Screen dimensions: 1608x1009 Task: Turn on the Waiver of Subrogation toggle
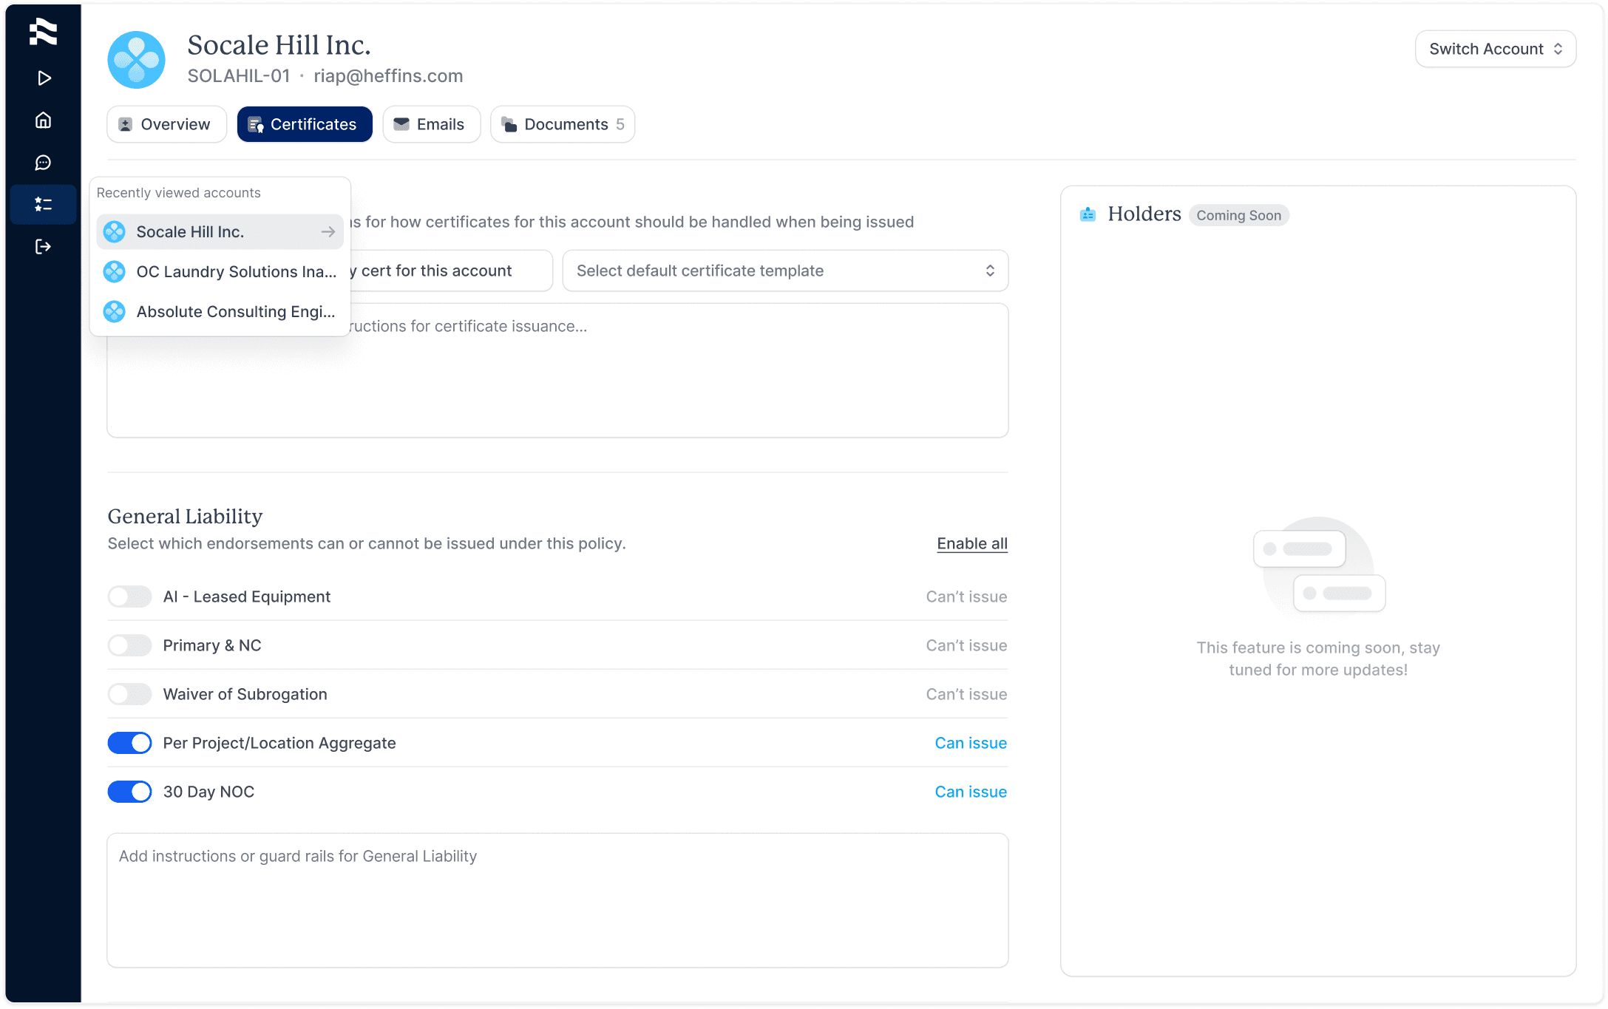point(130,694)
